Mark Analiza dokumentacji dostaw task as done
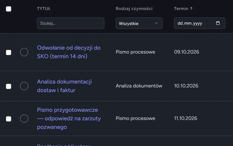Screen dimensions: 233x146 click(24, 86)
